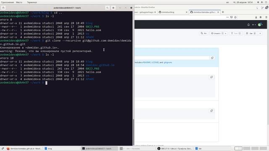Click 'hello.asm' in the second ls listing
Viewport: 269px width, 151px height.
93,72
